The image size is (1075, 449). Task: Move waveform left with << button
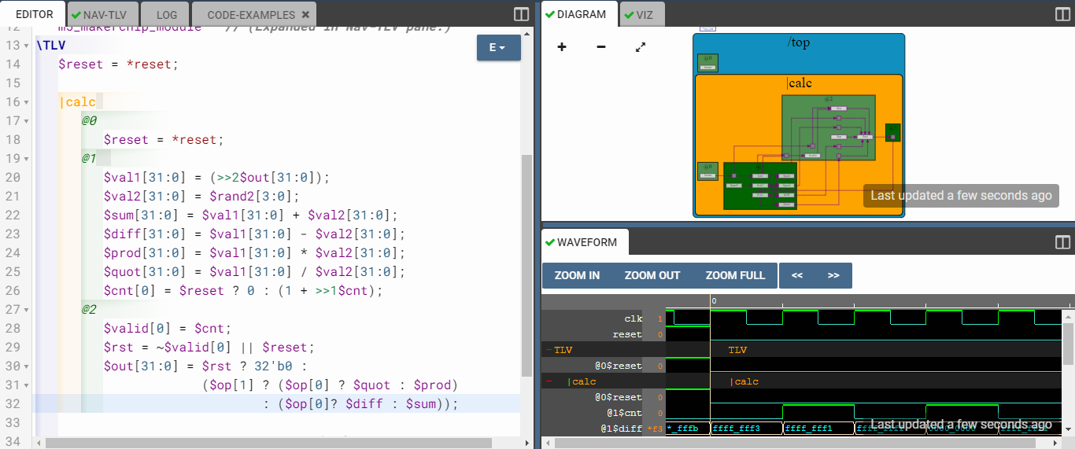pyautogui.click(x=797, y=275)
